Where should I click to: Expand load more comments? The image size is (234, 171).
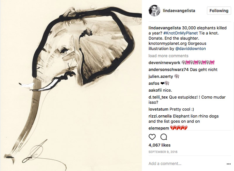(x=168, y=56)
